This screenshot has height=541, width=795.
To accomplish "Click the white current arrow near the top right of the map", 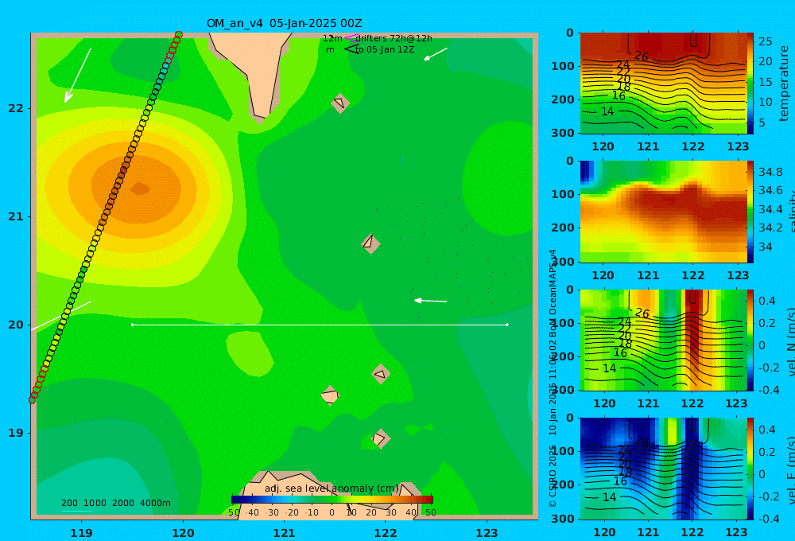I will tap(436, 54).
